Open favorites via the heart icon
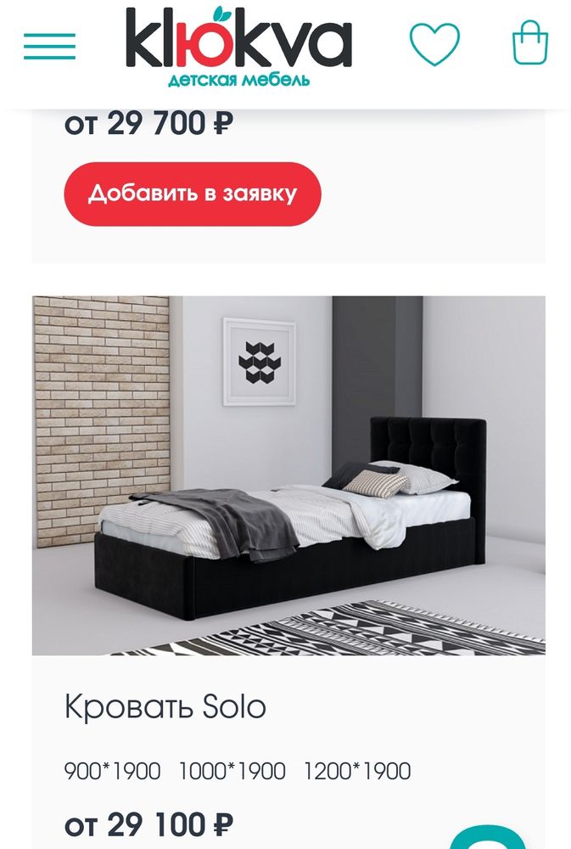The width and height of the screenshot is (571, 849). pos(434,44)
